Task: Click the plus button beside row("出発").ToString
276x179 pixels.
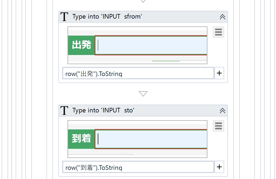Action: 219,73
